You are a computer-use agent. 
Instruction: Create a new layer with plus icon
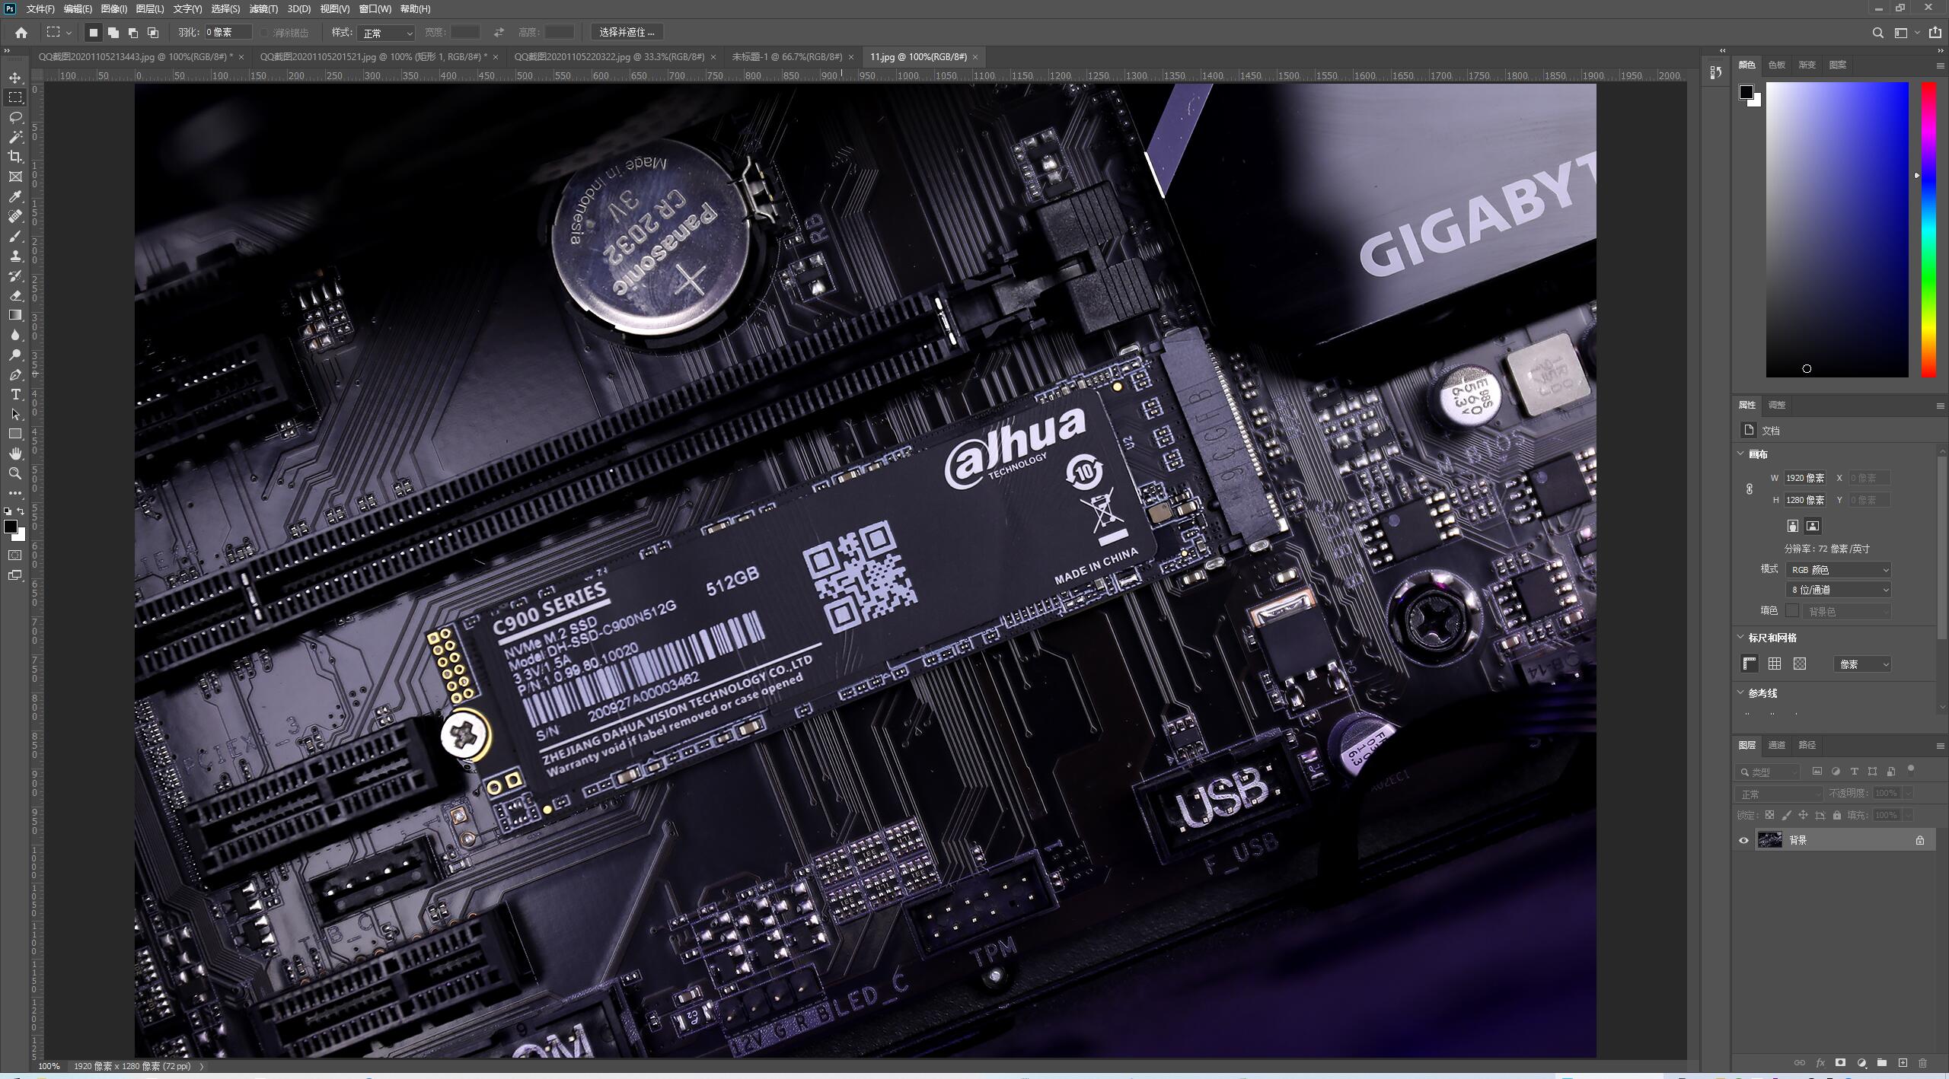click(1903, 1062)
